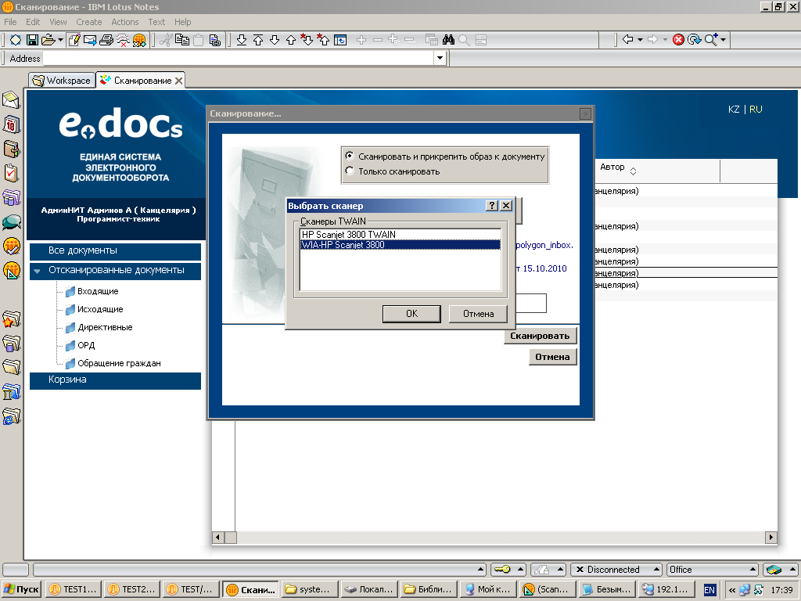Screen dimensions: 801x601
Task: Open the 'Все документы' section
Action: coord(116,251)
